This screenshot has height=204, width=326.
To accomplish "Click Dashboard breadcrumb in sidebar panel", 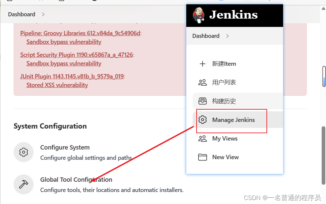I will click(x=206, y=36).
